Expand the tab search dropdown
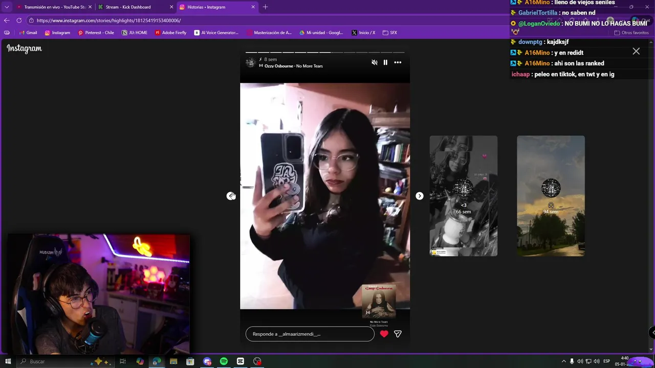The height and width of the screenshot is (368, 655). tap(7, 7)
